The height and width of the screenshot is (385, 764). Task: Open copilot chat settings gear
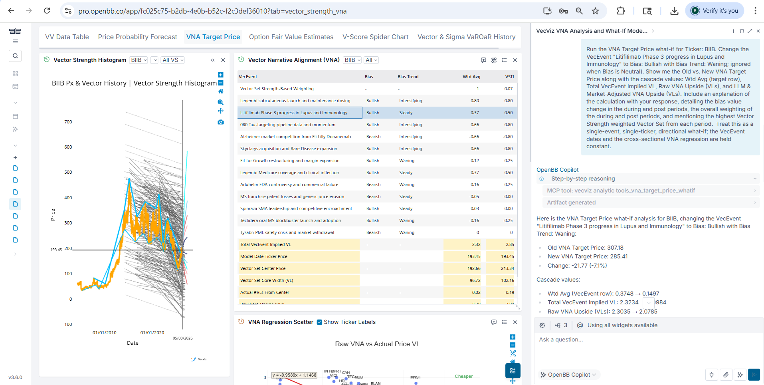point(542,325)
